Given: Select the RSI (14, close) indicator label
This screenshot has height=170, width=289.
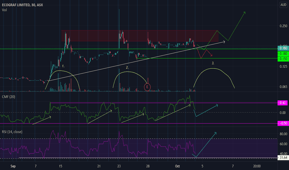Looking at the screenshot, I should point(12,132).
